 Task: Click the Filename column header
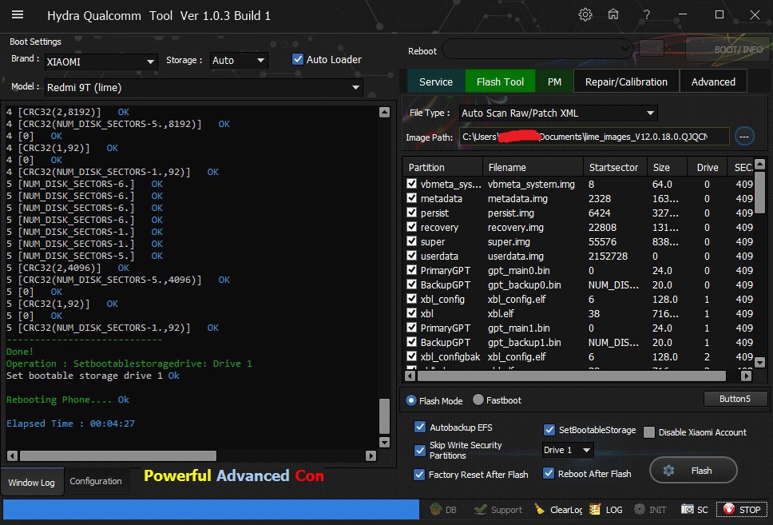click(x=533, y=167)
